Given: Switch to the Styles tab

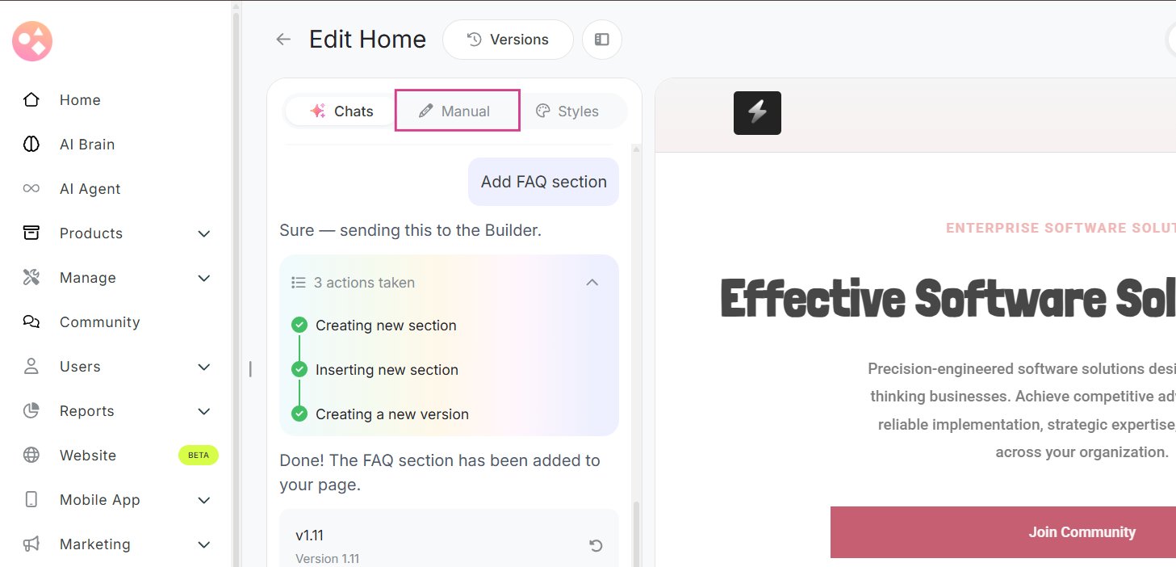Looking at the screenshot, I should [567, 111].
